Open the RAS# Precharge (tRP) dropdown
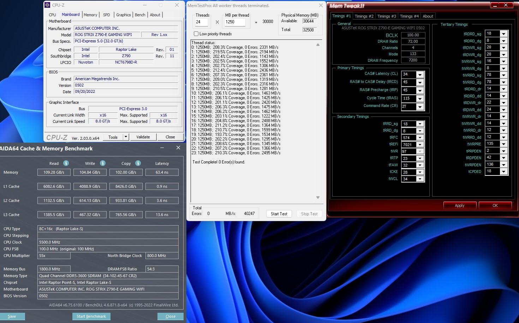 [420, 90]
